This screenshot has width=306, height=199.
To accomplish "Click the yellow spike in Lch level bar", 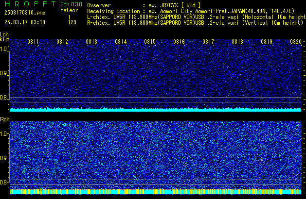I will [242, 109].
